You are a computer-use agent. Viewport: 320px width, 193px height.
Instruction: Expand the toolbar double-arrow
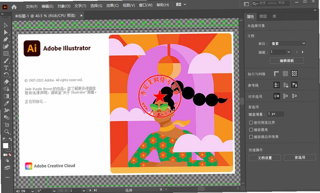(2, 14)
